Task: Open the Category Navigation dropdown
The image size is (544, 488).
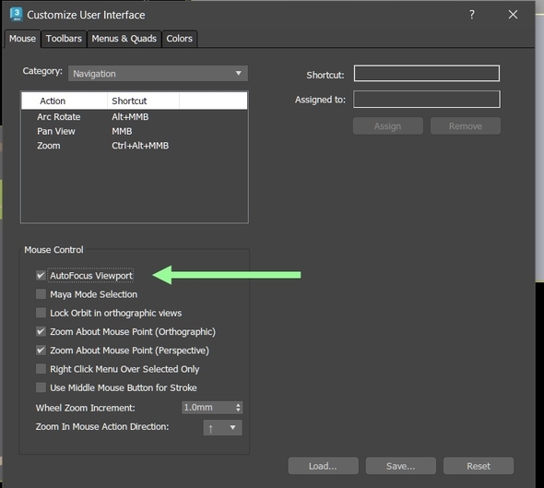Action: click(158, 74)
